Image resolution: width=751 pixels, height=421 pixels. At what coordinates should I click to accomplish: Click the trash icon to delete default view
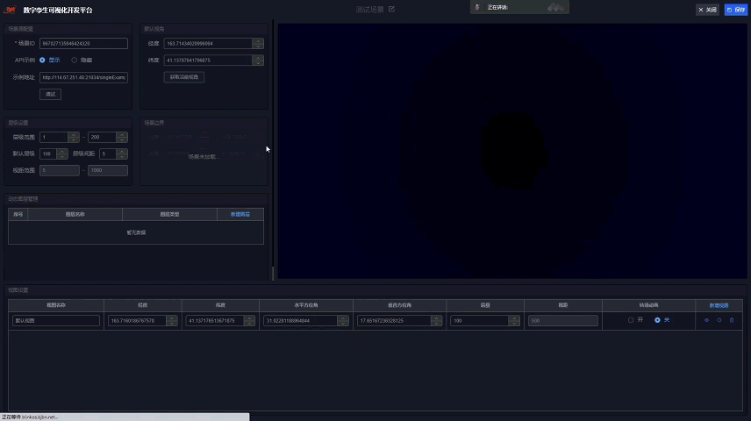[732, 320]
